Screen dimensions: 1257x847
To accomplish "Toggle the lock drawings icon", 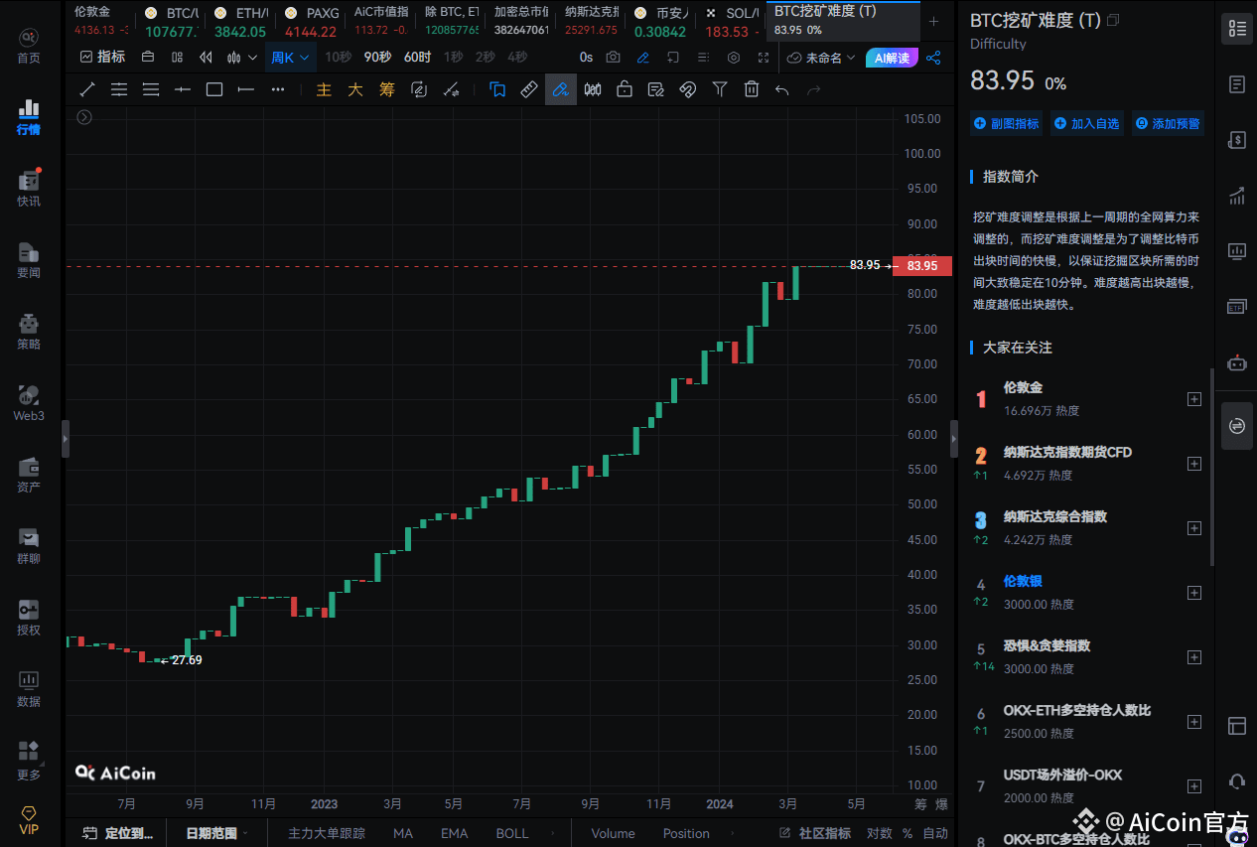I will (625, 89).
